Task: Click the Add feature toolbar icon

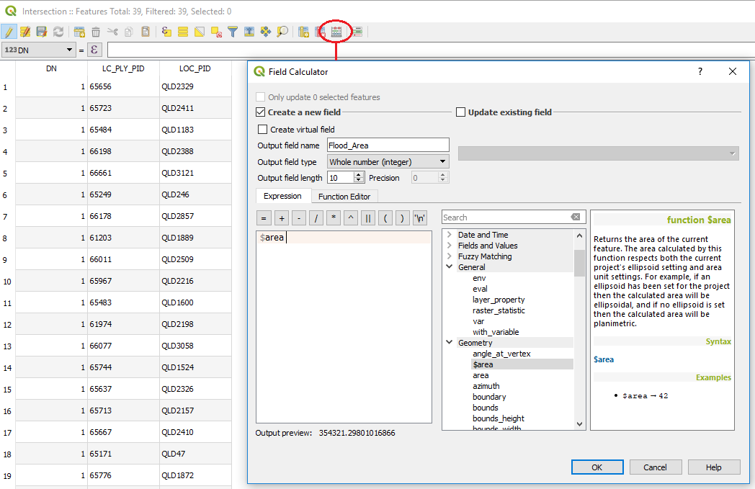Action: [x=79, y=32]
